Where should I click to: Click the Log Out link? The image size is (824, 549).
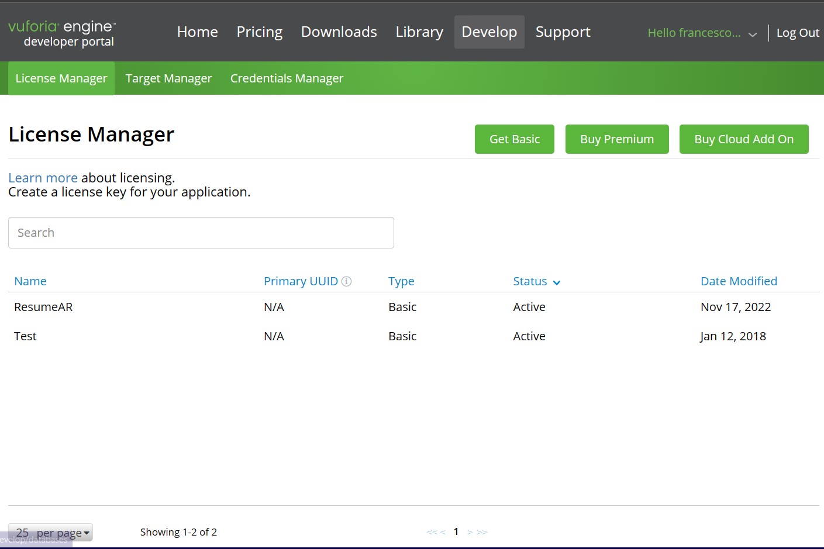[798, 33]
